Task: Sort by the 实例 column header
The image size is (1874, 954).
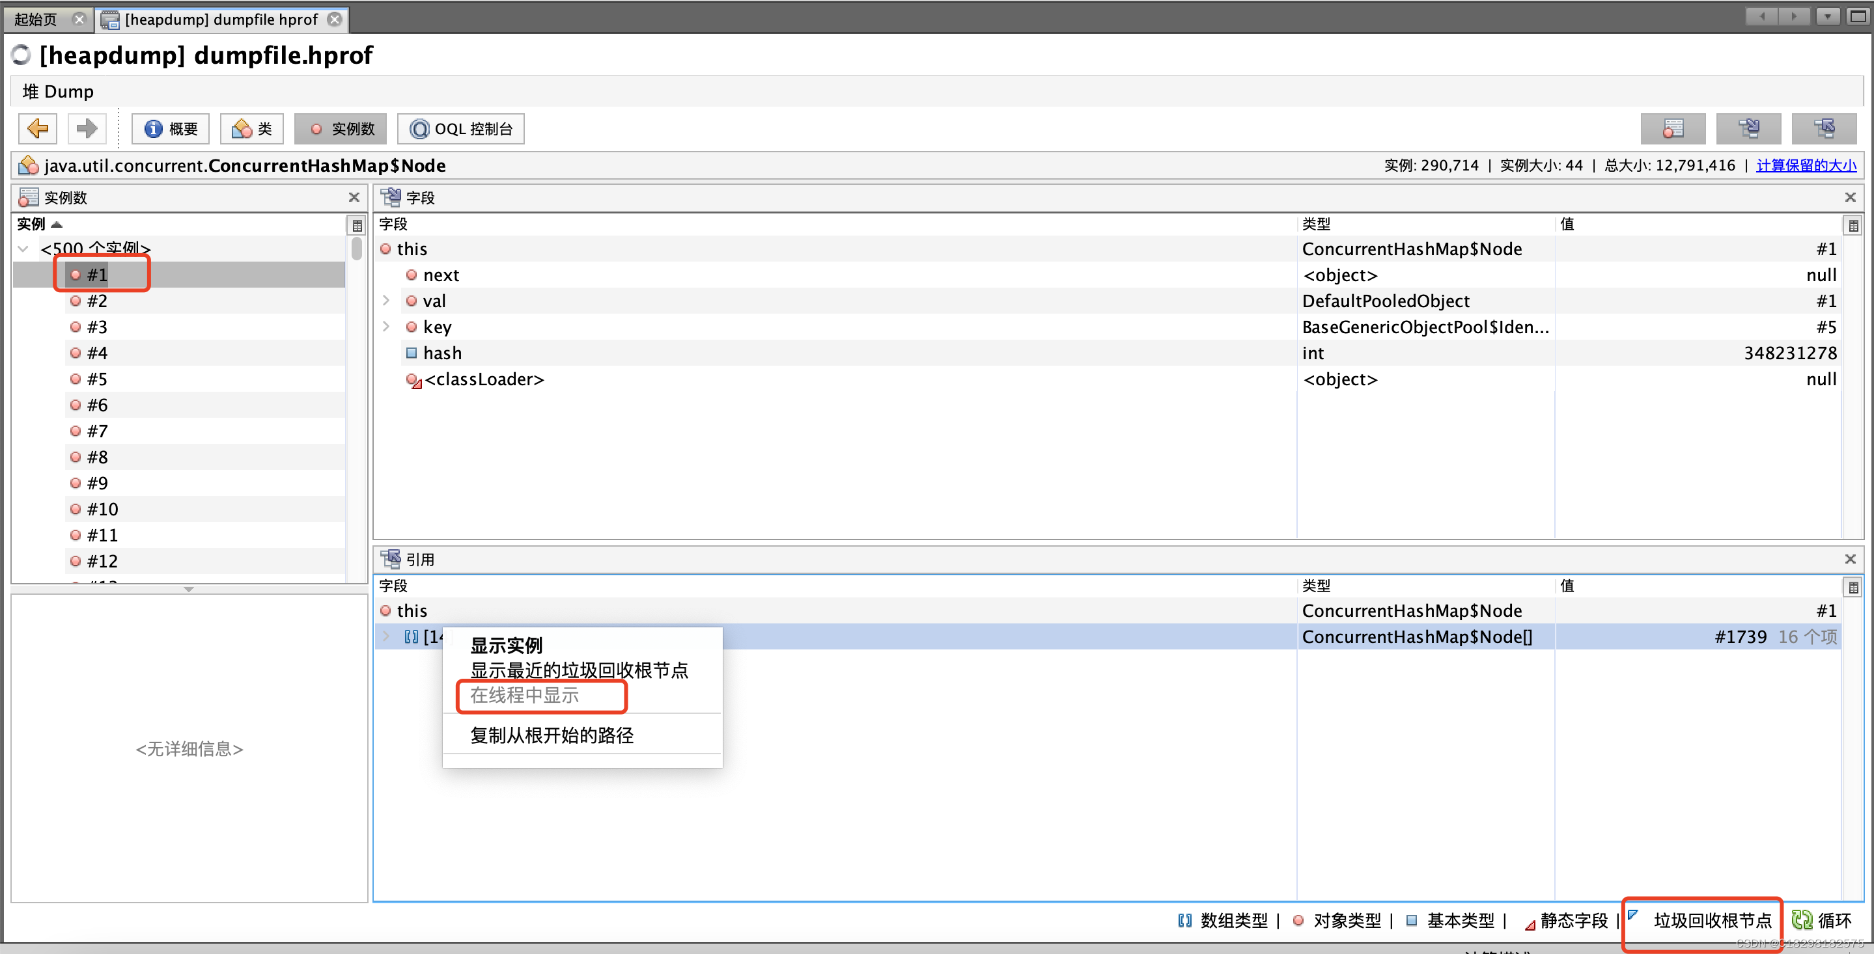Action: point(179,224)
